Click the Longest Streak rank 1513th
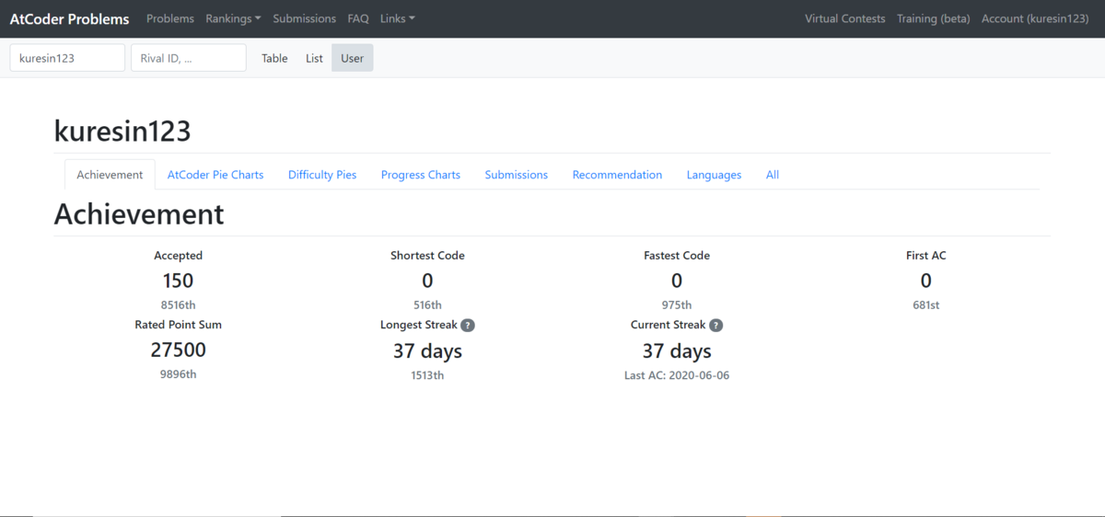Image resolution: width=1105 pixels, height=517 pixels. 427,375
